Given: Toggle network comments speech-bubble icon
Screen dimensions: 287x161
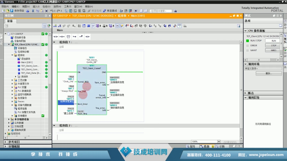Looking at the screenshot, I should [93, 26].
